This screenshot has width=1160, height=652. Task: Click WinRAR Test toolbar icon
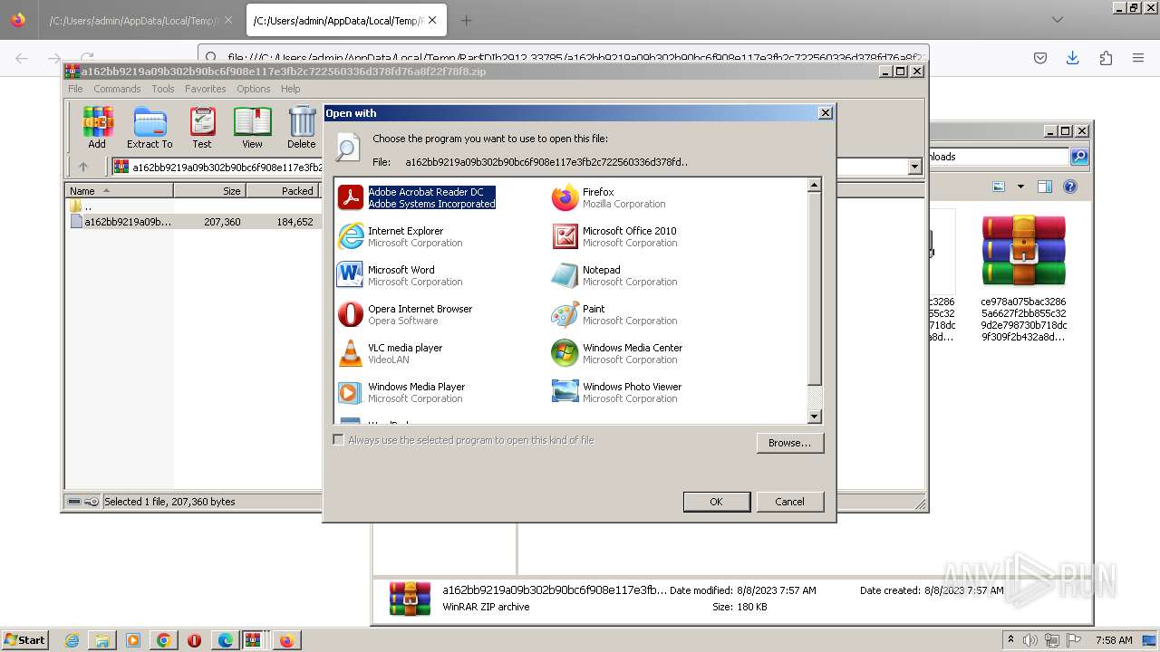[x=202, y=128]
